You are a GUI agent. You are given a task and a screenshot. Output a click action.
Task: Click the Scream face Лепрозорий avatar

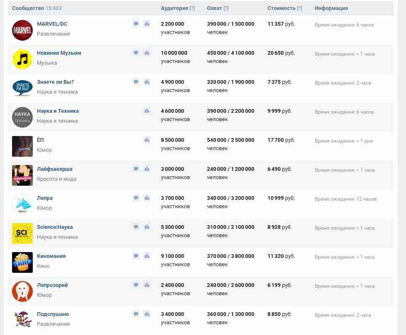pyautogui.click(x=22, y=291)
